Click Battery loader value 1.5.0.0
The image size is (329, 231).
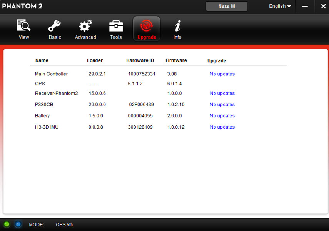(x=96, y=116)
